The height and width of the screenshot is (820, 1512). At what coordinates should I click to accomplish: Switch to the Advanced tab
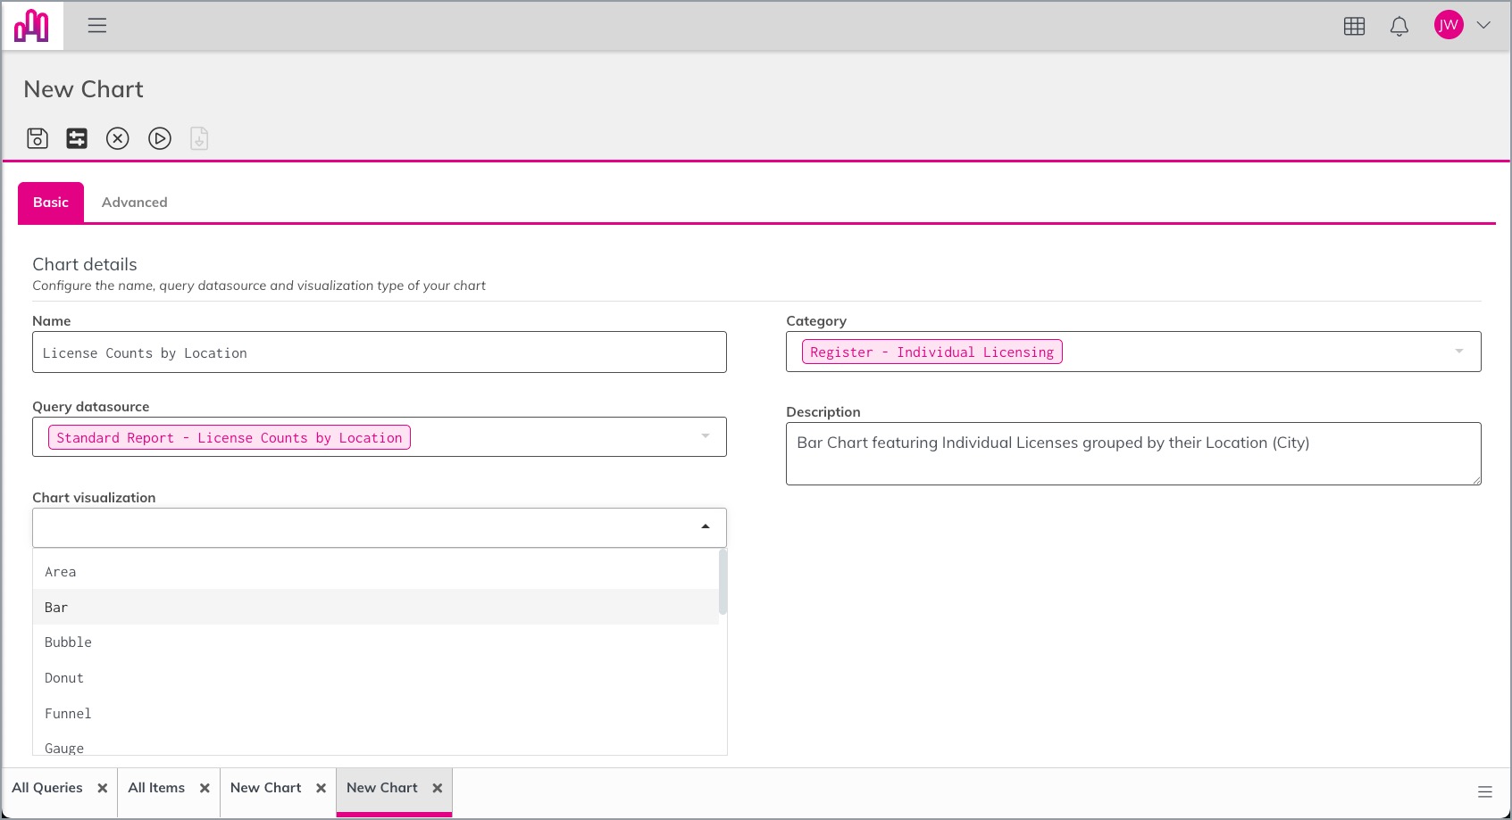pos(134,203)
